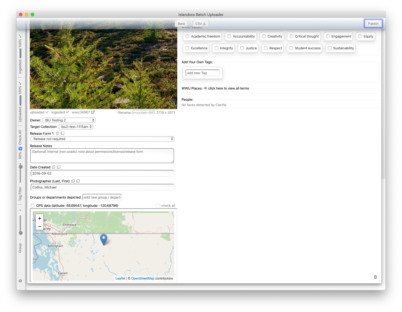The image size is (402, 312).
Task: Toggle the Check All checkbox in sidebar
Action: pos(20,149)
